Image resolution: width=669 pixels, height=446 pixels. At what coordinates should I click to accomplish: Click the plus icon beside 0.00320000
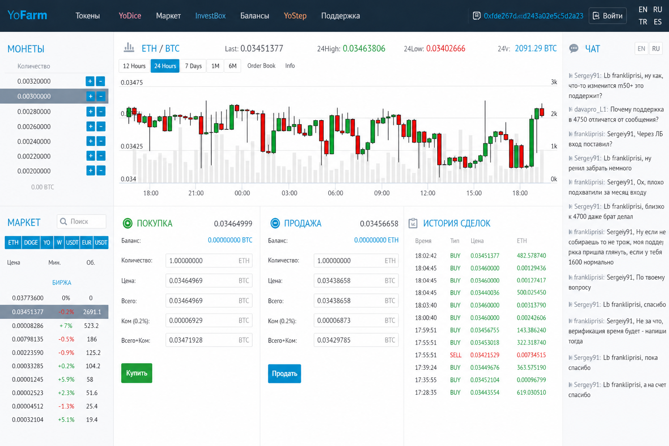tap(90, 81)
